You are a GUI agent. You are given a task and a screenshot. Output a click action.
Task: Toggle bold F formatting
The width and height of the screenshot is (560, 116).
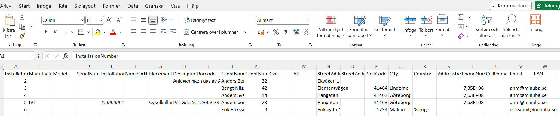[46, 32]
